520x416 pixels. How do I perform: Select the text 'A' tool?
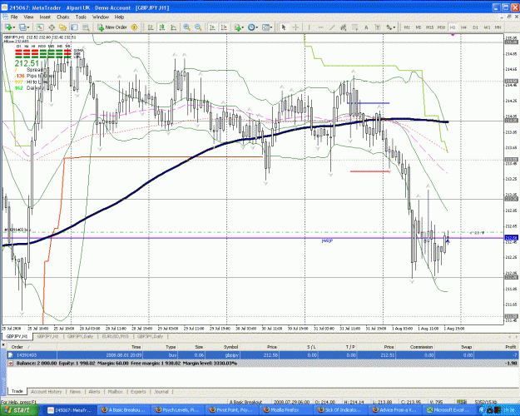[366, 27]
